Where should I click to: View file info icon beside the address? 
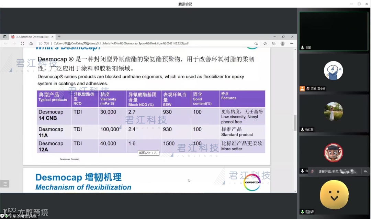[x=41, y=44]
